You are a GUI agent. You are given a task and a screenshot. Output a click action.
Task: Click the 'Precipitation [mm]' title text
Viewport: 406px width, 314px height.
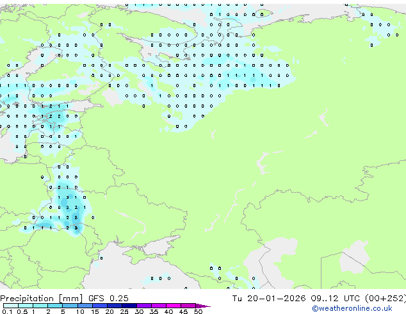pyautogui.click(x=42, y=299)
